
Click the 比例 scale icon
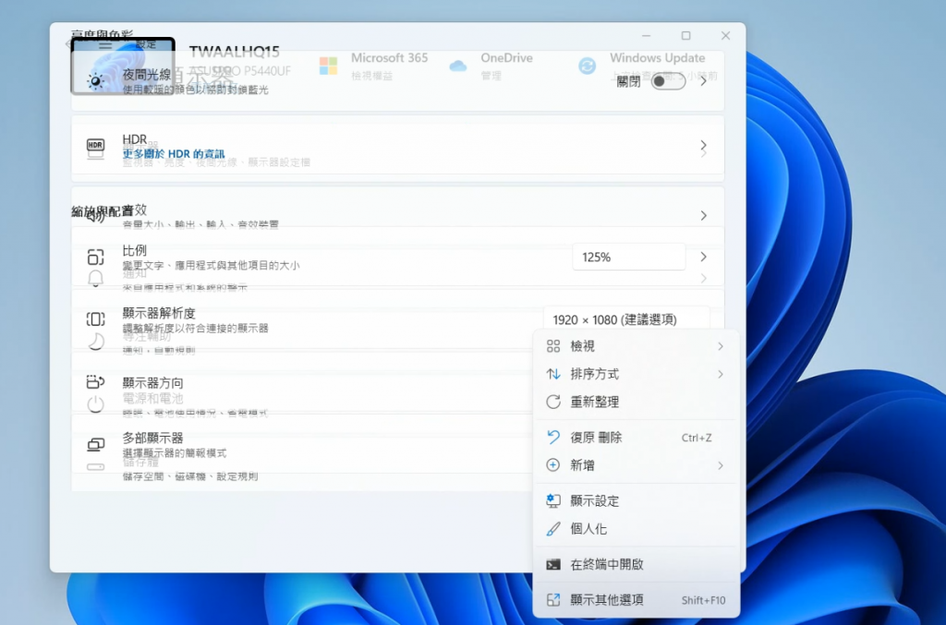(95, 258)
